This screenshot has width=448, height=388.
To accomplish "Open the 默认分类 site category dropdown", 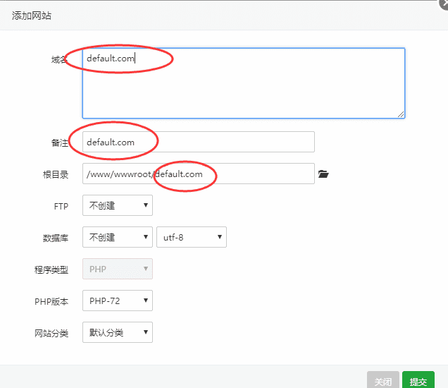I will tap(117, 332).
